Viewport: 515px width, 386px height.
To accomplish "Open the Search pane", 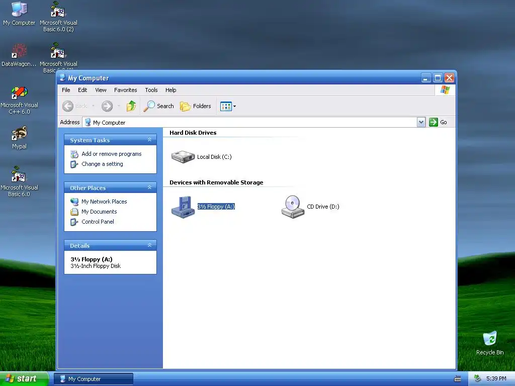I will click(x=158, y=106).
